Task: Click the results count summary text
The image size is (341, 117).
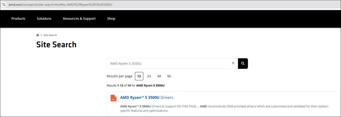Action: pyautogui.click(x=136, y=85)
